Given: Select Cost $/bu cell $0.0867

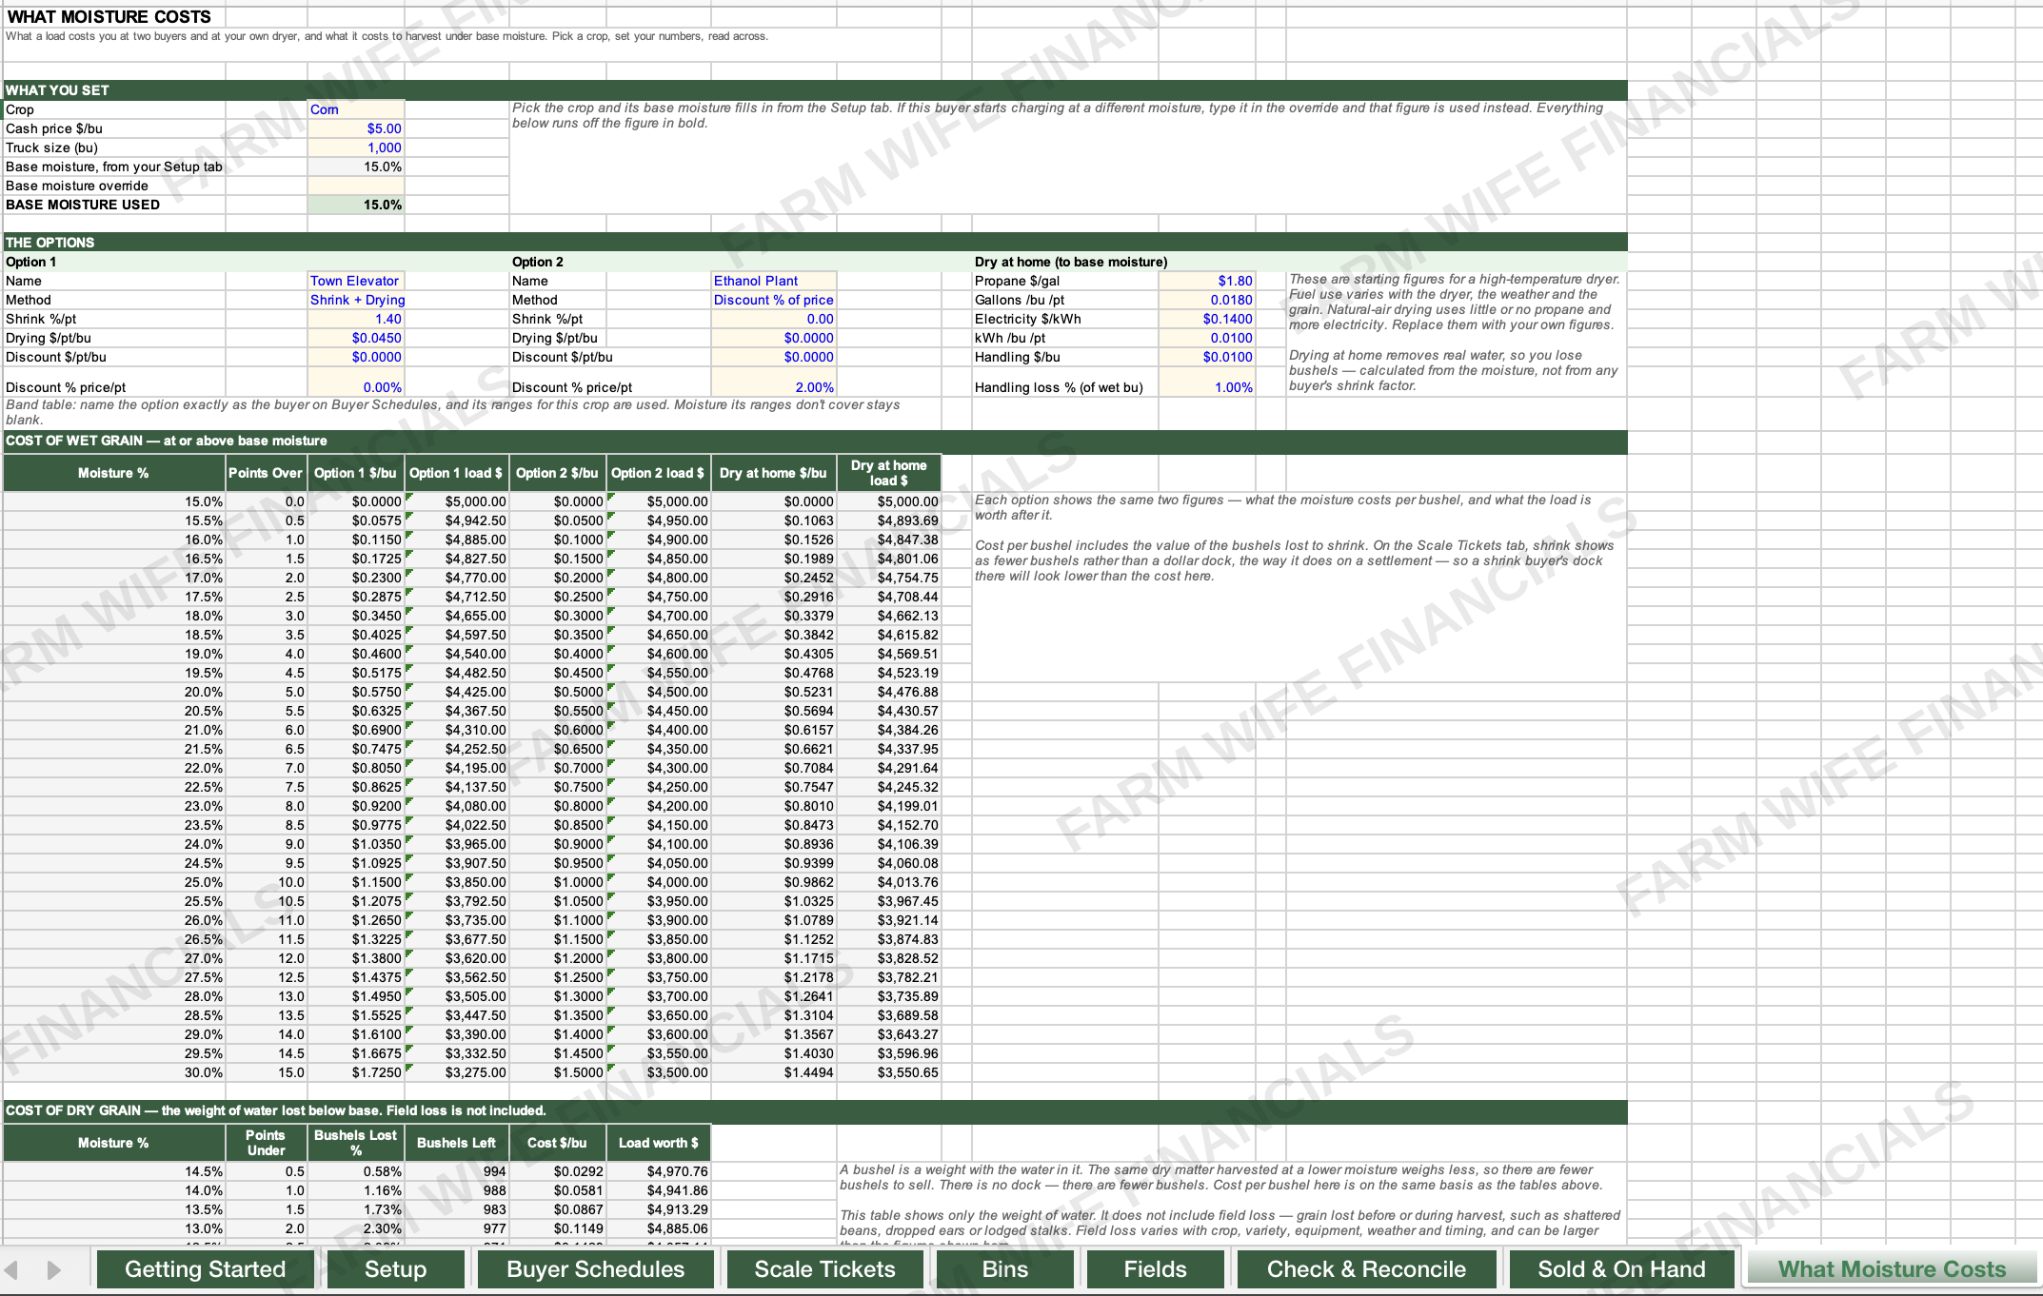Looking at the screenshot, I should pyautogui.click(x=558, y=1209).
